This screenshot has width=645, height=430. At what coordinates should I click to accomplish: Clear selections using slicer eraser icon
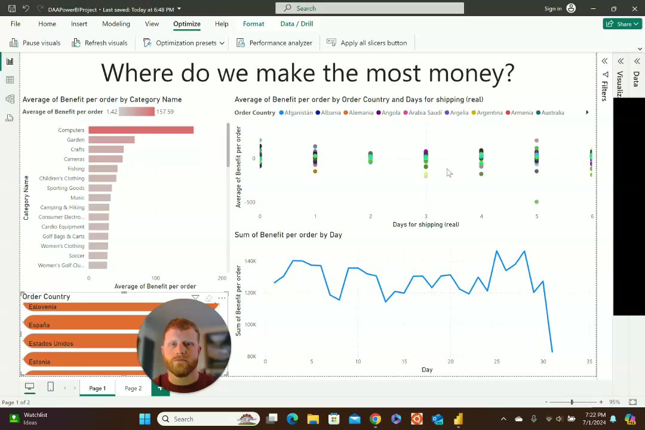(x=209, y=298)
